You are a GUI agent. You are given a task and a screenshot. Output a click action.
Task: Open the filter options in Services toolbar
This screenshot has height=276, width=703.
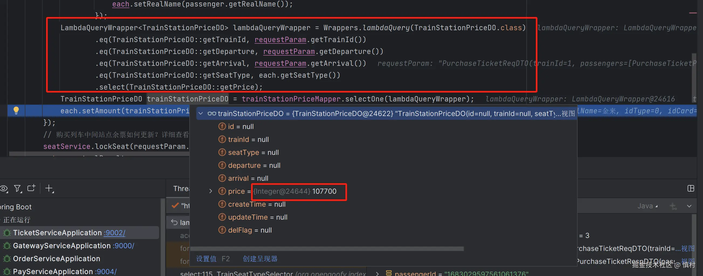[18, 188]
